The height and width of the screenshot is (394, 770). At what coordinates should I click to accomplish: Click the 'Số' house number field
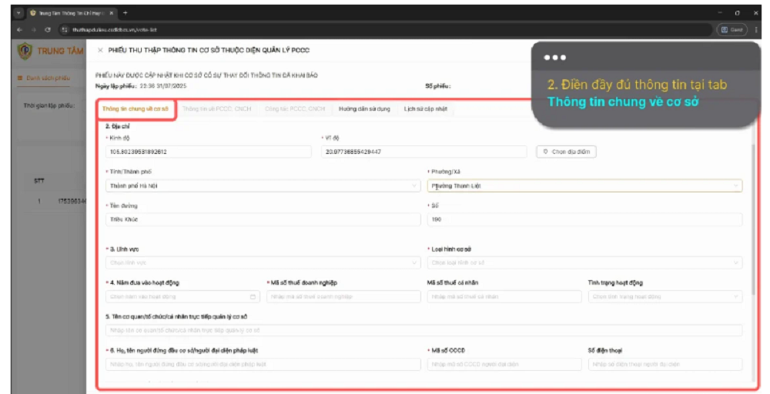[584, 219]
